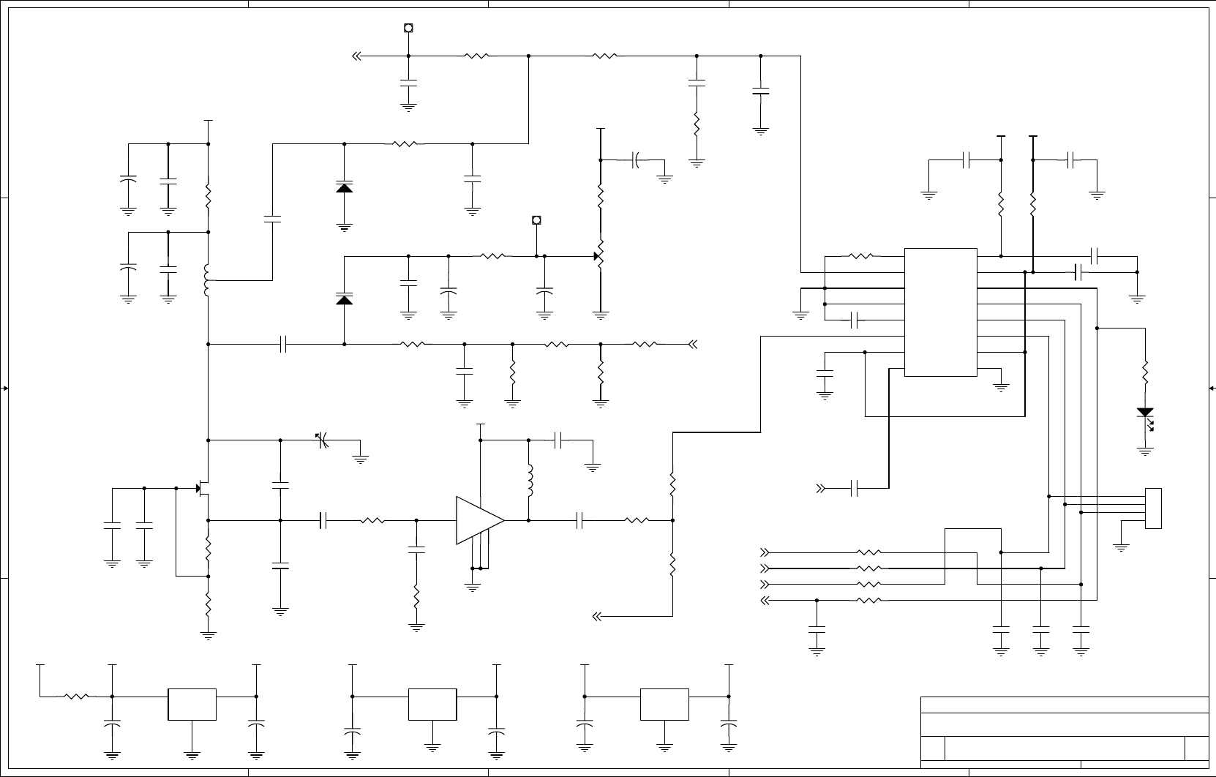Click the JFET transistor symbol

pos(203,489)
